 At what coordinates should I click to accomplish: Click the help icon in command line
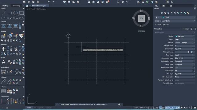[119, 105]
